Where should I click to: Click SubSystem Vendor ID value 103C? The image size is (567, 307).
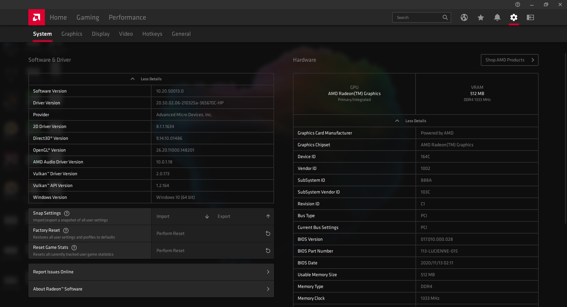coord(425,192)
